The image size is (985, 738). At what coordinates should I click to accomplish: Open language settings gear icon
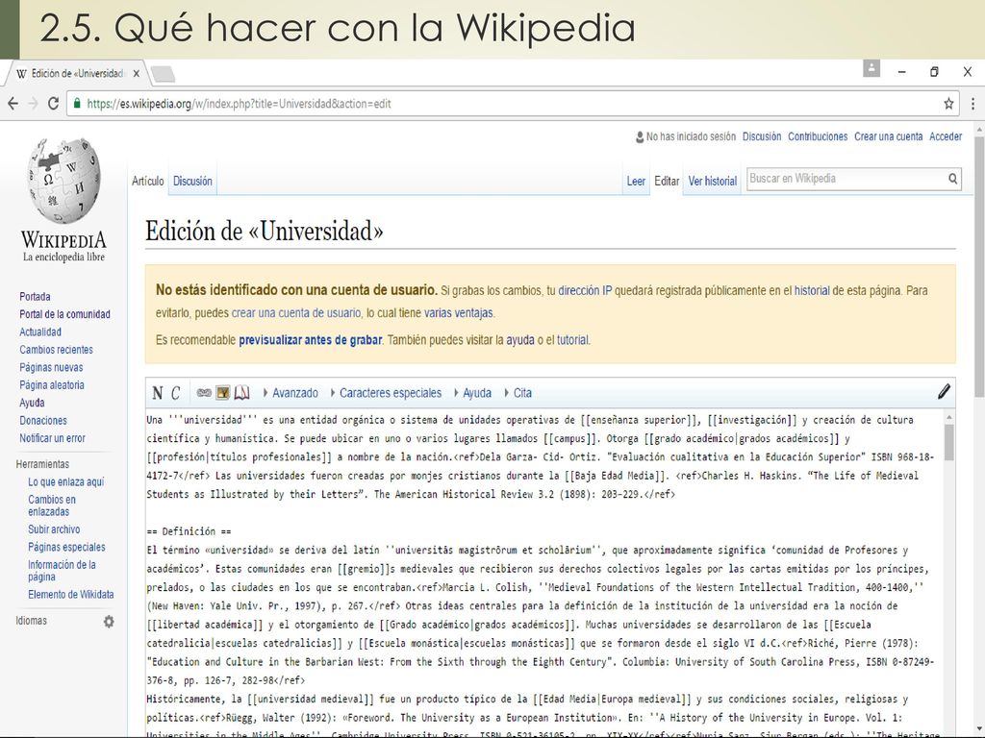(x=109, y=622)
